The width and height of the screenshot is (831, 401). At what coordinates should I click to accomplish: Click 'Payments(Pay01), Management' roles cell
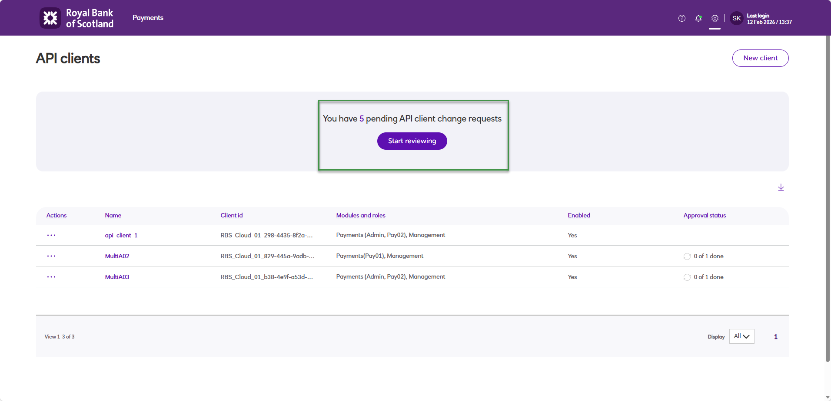[380, 256]
